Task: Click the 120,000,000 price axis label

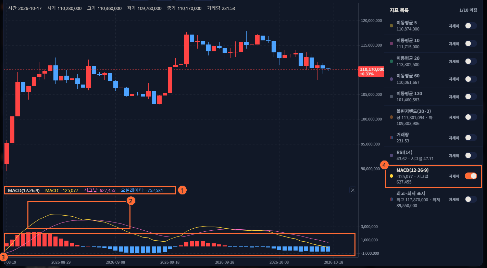Action: 371,21
